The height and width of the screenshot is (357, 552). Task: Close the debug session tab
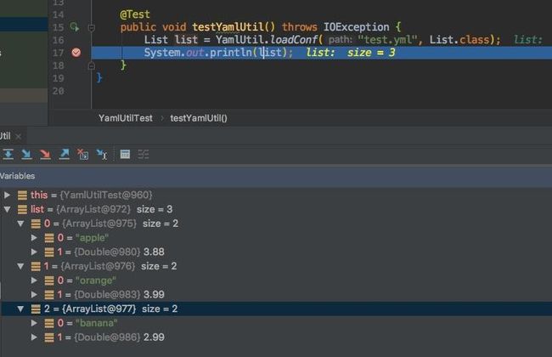tap(19, 136)
